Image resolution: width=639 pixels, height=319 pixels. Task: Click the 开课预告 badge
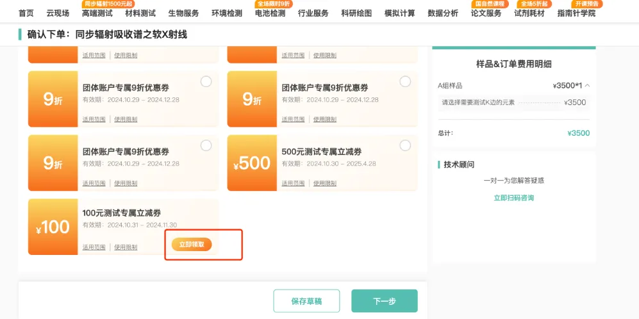586,4
